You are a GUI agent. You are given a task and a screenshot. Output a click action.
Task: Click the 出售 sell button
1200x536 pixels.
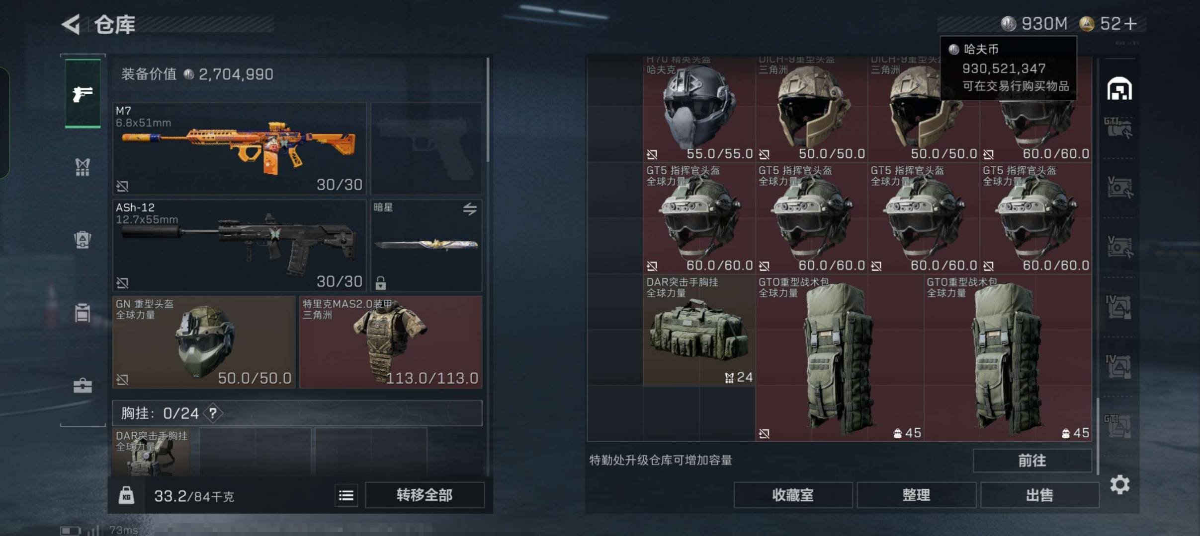(1039, 495)
